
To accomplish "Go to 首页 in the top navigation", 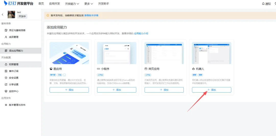I will click(41, 4).
